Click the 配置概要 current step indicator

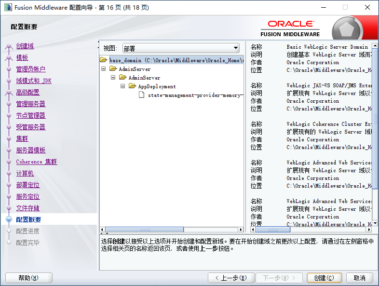pyautogui.click(x=9, y=219)
